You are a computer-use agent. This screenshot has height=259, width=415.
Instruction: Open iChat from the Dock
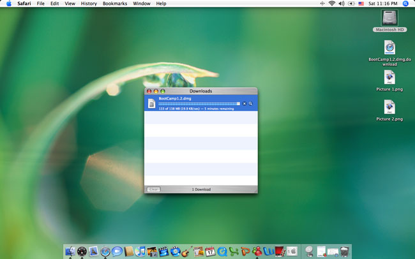click(117, 251)
